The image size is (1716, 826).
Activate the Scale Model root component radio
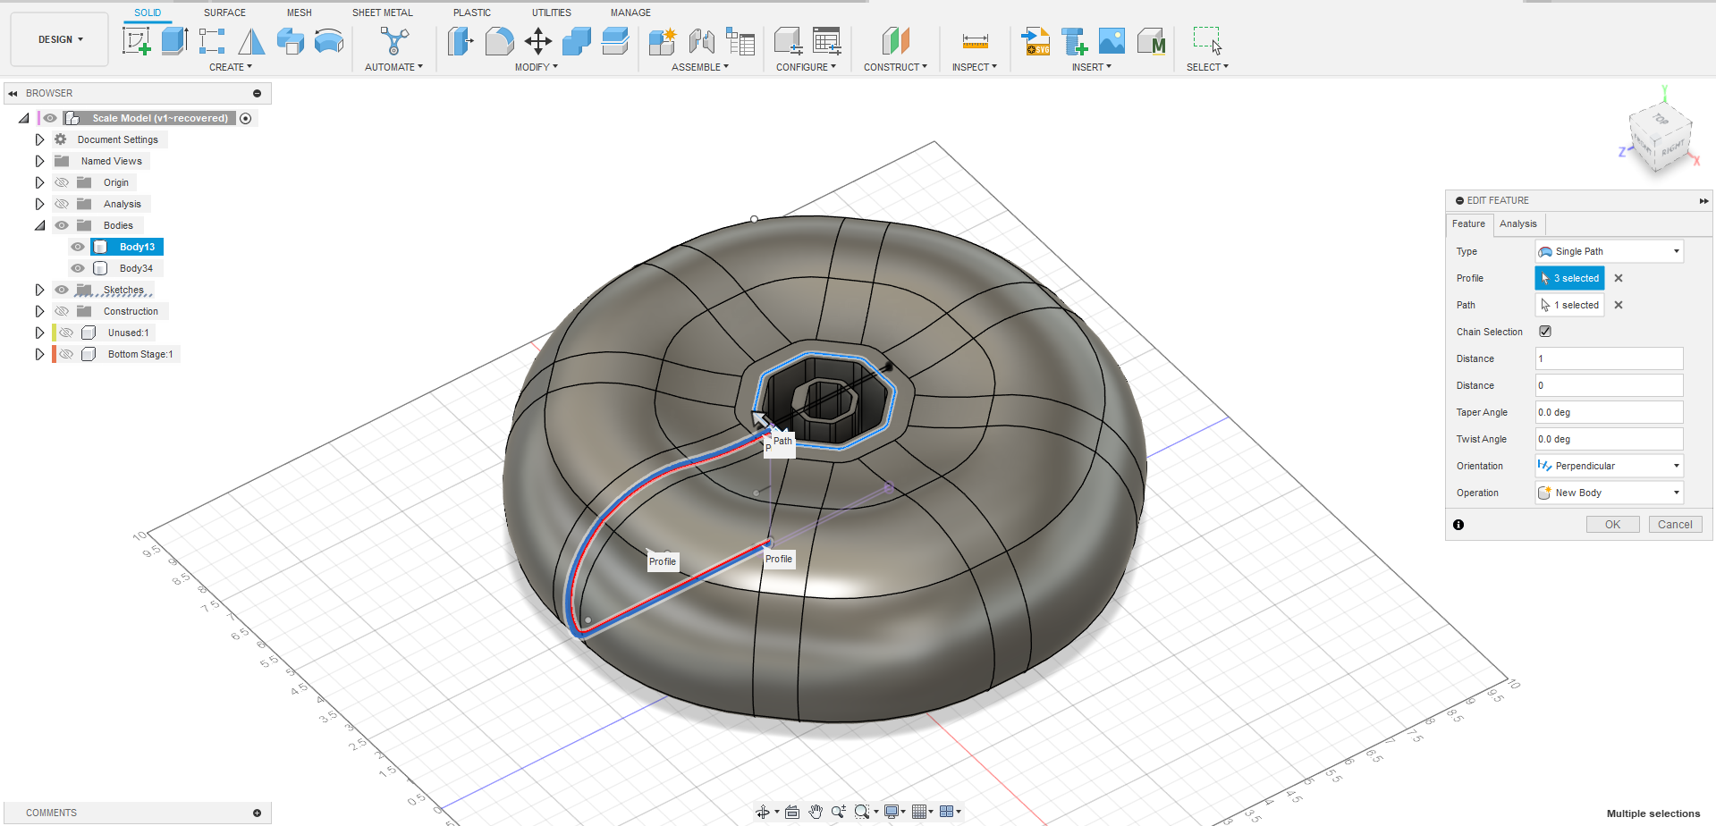point(246,118)
